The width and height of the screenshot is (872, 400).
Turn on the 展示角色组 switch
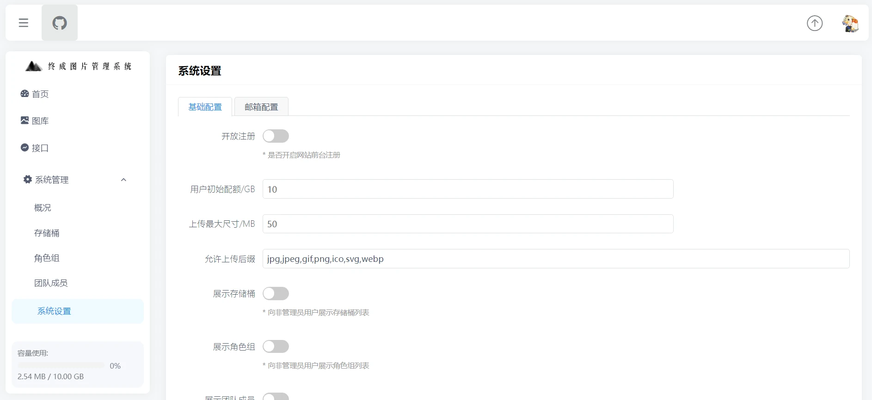pyautogui.click(x=276, y=346)
